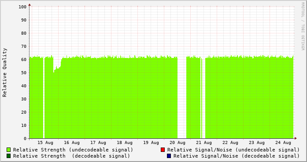Viewport: 307px width, 162px height.
Task: Click the red undecodeable Signal/Noise swatch
Action: (163, 150)
